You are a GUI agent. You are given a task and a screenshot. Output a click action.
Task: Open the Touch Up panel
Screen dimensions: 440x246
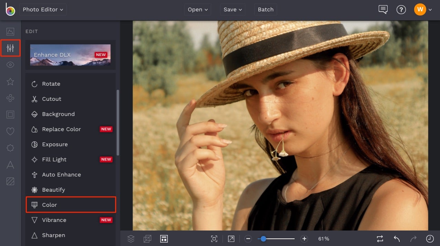[x=10, y=64]
